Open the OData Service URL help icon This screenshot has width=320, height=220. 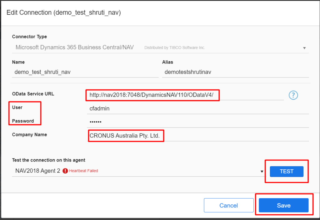click(293, 95)
